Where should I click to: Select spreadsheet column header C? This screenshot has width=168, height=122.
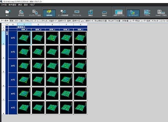tap(24, 24)
